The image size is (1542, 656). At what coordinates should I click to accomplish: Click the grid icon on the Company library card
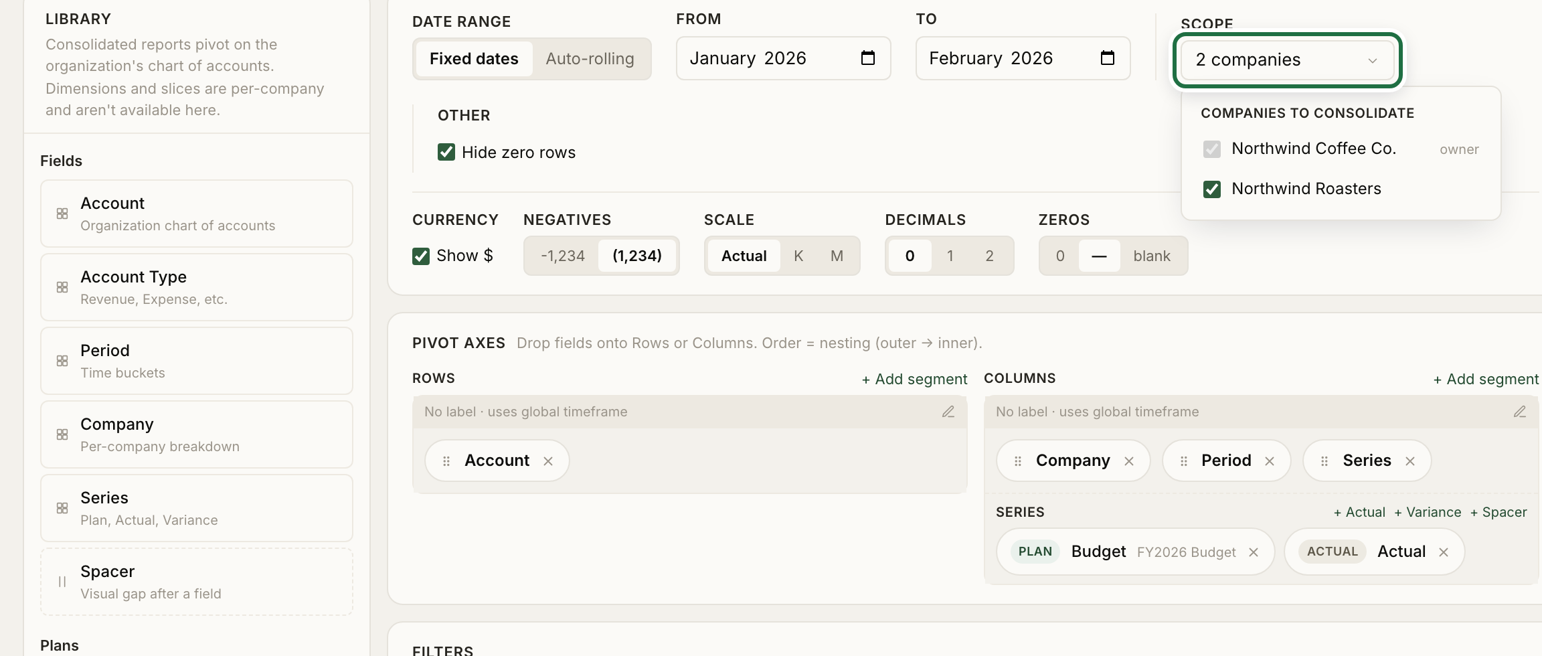(62, 434)
